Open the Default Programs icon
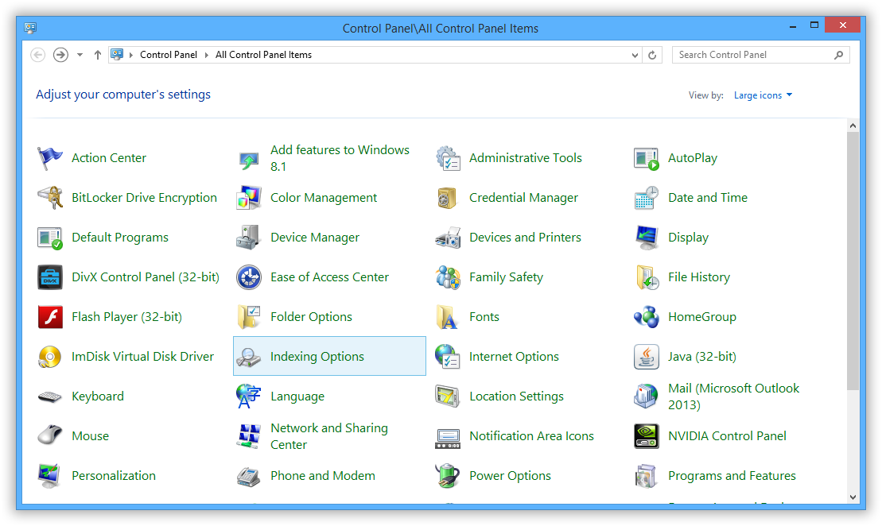 point(49,238)
